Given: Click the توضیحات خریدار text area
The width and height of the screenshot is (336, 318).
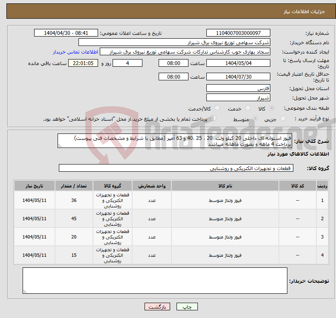Looking at the screenshot, I should [155, 281].
